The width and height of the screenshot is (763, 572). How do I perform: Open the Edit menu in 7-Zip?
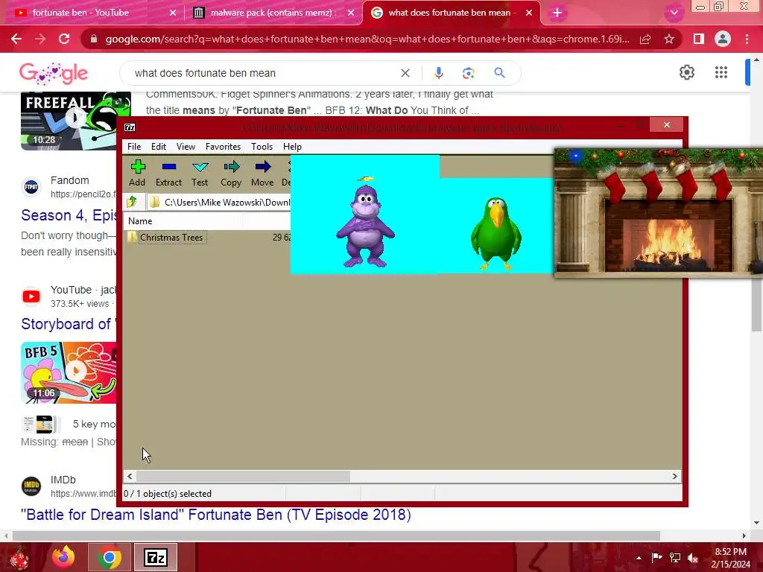[159, 147]
